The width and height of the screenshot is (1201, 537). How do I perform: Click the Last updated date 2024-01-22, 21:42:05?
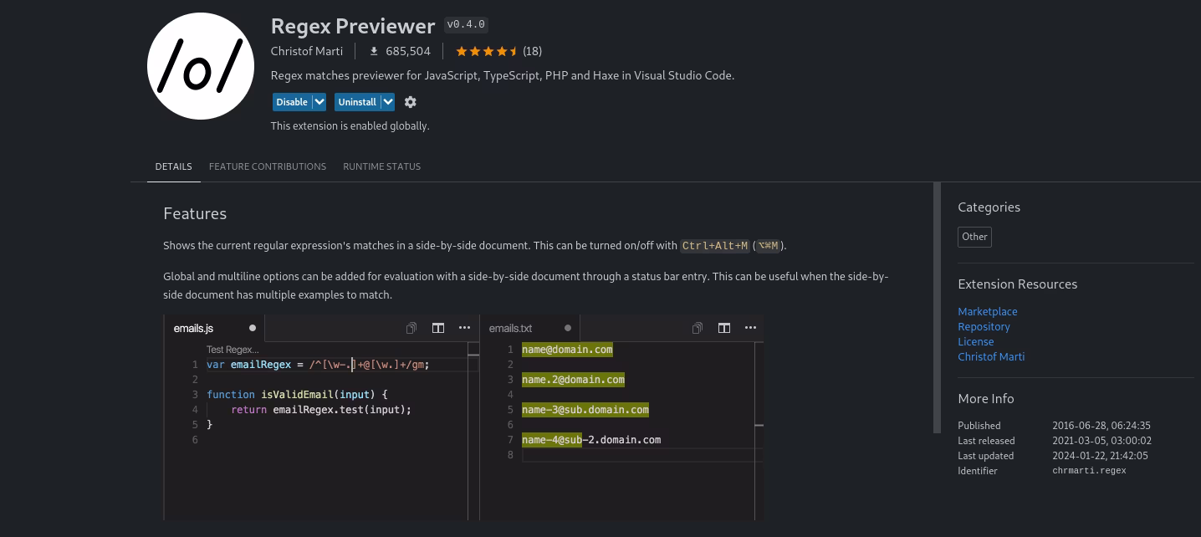point(1100,456)
